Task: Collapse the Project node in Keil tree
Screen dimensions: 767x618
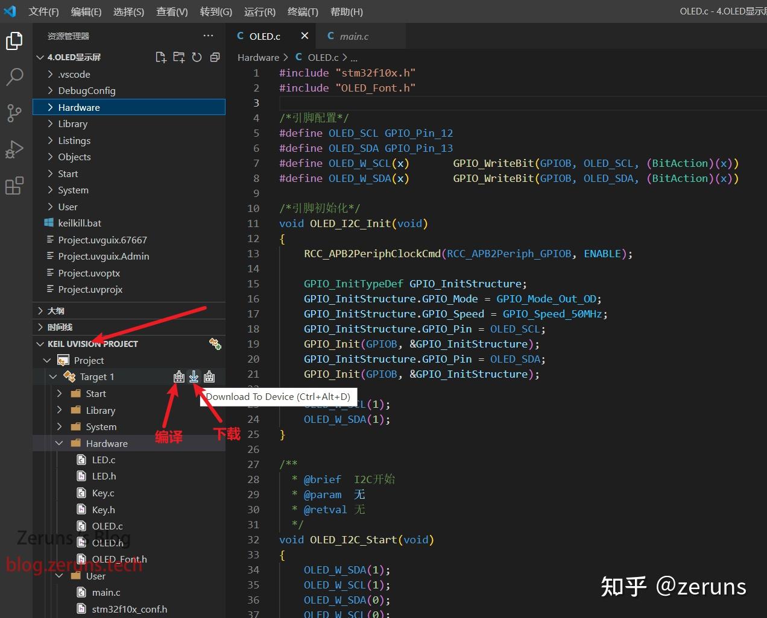Action: click(x=47, y=360)
